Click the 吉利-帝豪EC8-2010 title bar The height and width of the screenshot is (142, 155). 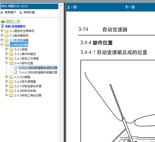coord(29,6)
